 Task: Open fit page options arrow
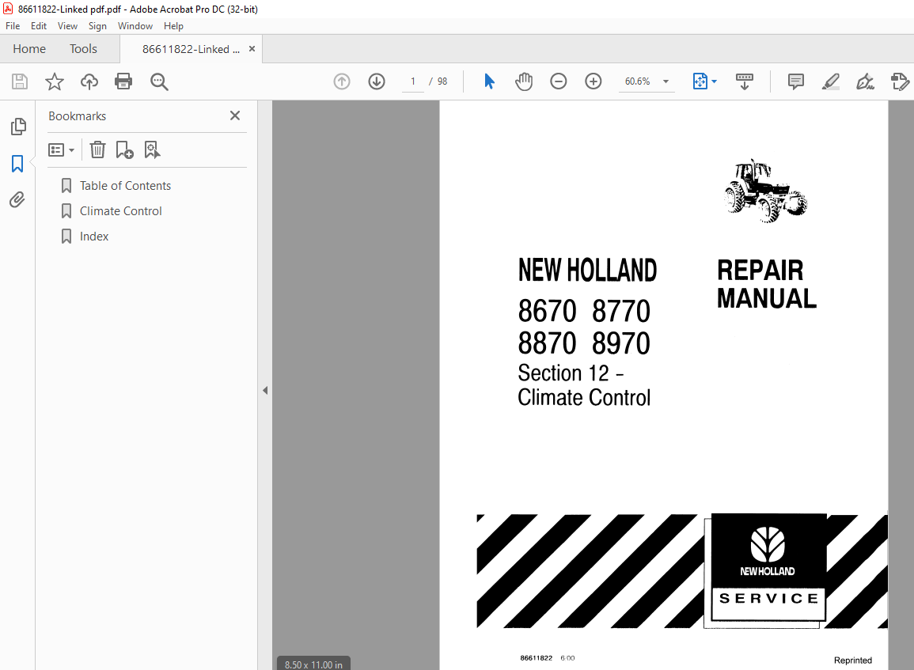715,81
